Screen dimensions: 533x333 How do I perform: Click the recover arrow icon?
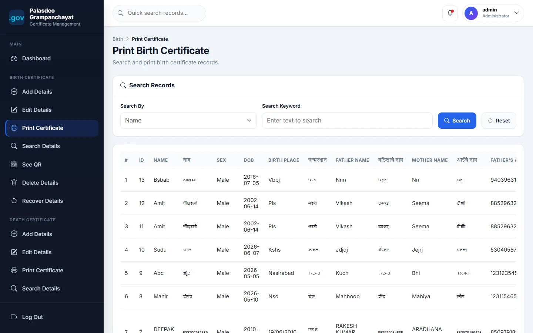coord(14,201)
